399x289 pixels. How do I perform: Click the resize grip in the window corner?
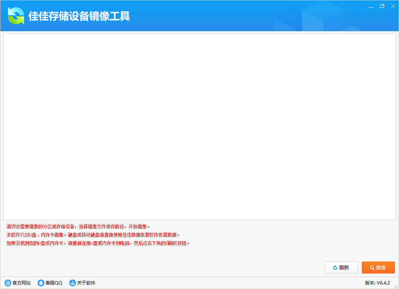[396, 286]
